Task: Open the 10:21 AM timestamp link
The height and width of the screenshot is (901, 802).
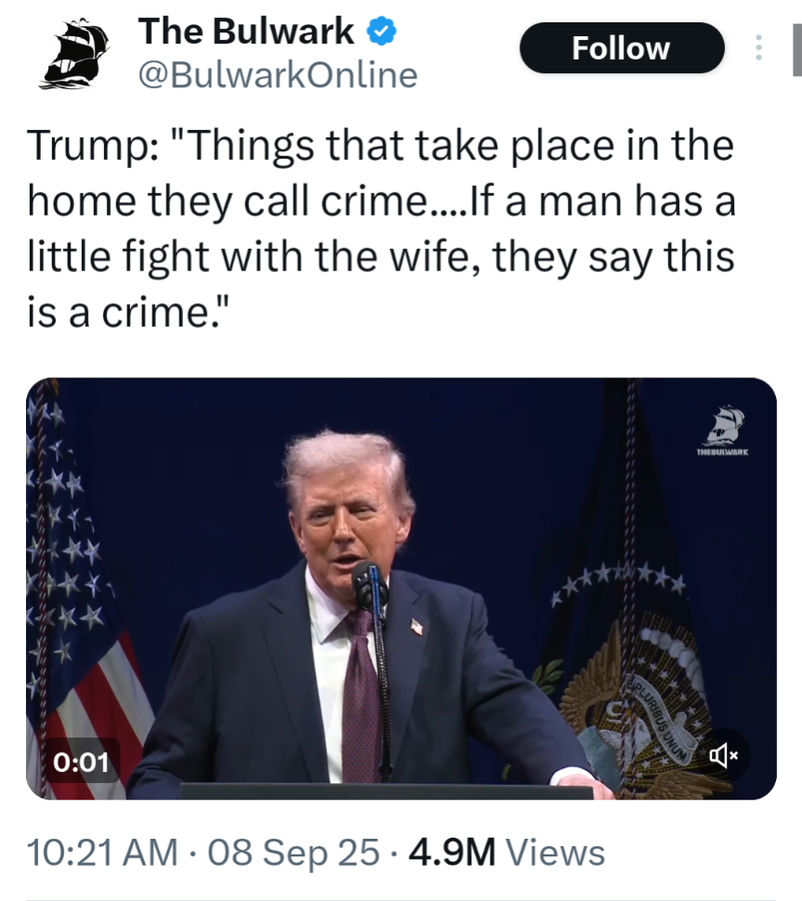Action: coord(102,852)
